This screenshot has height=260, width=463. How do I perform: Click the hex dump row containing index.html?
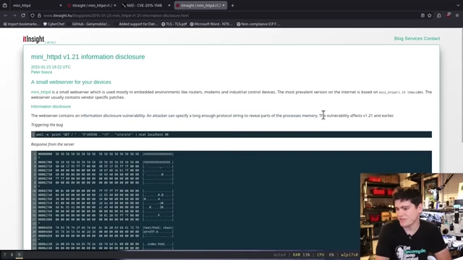click(106, 244)
